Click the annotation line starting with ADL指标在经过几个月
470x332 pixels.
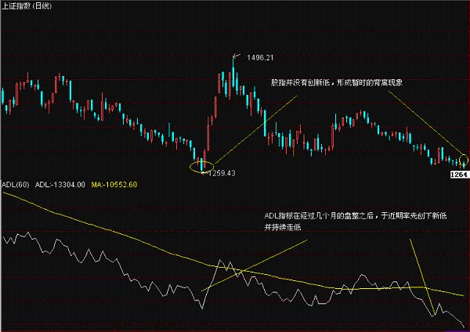[x=356, y=215]
